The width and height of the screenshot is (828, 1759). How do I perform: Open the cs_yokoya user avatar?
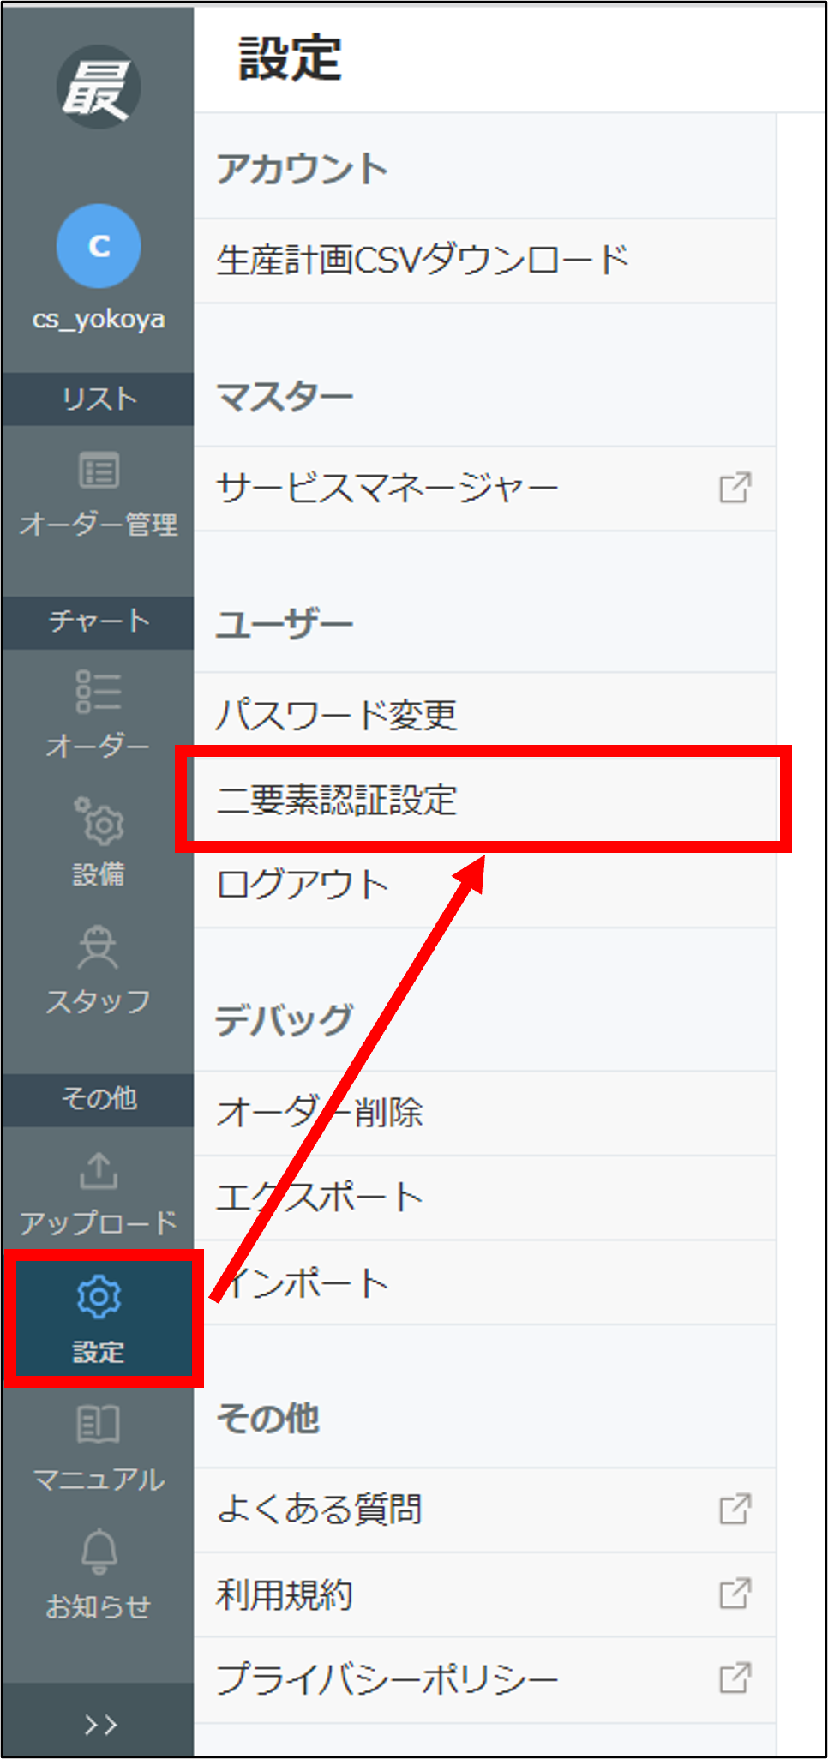tap(99, 246)
